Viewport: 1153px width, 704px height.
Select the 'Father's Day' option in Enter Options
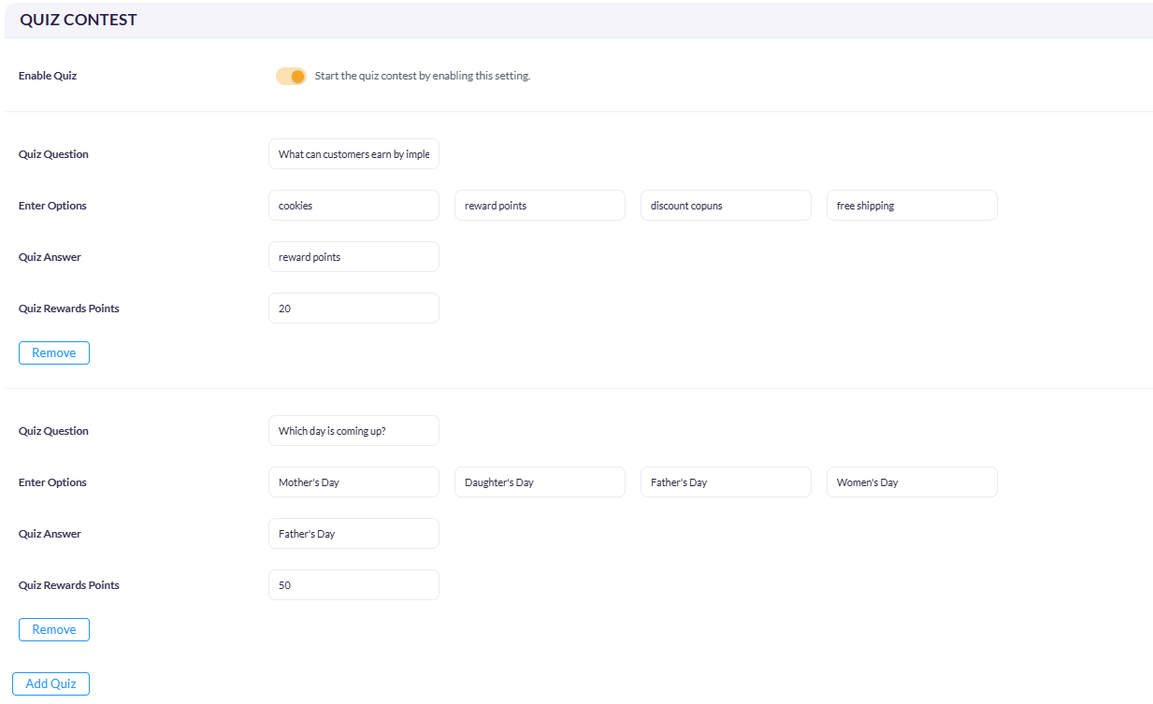point(726,482)
